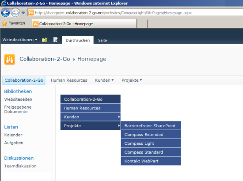Open Compass Extended submenu item
The image size is (243, 181).
click(151, 134)
